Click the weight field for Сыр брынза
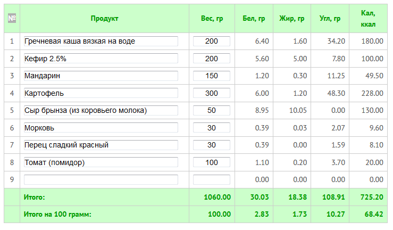 click(212, 110)
